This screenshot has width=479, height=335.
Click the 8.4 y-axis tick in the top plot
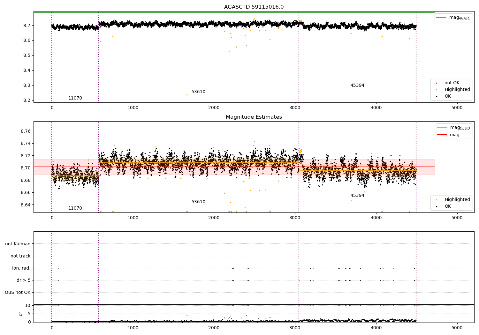pos(27,70)
